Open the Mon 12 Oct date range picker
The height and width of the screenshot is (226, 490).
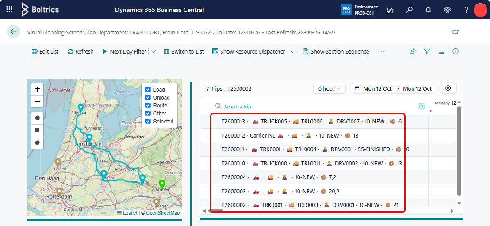click(x=393, y=88)
